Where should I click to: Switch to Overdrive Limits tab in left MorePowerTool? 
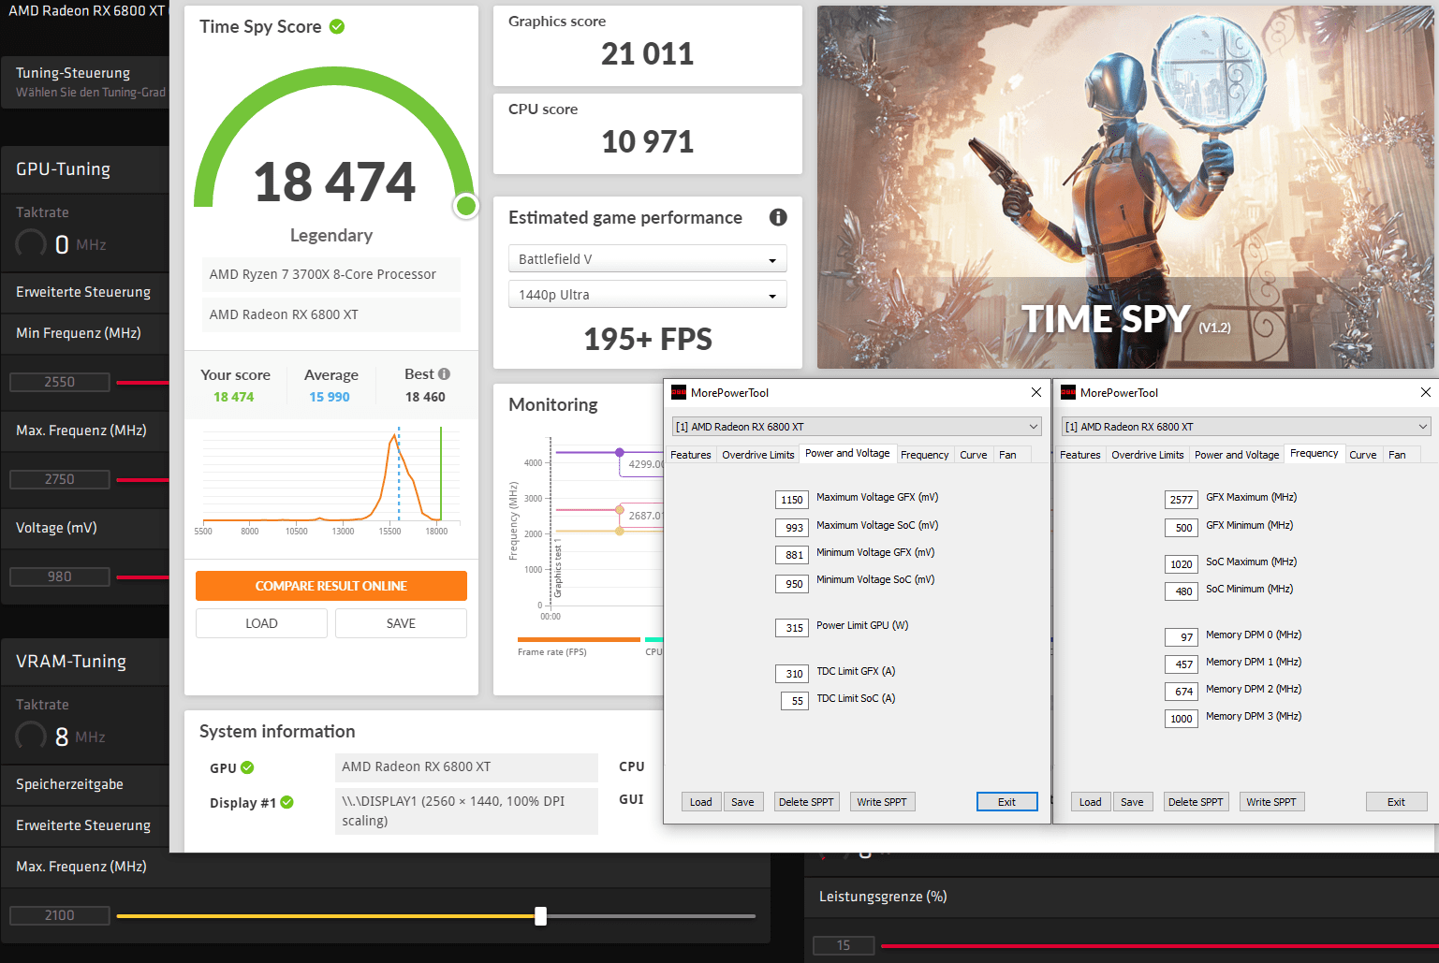758,455
